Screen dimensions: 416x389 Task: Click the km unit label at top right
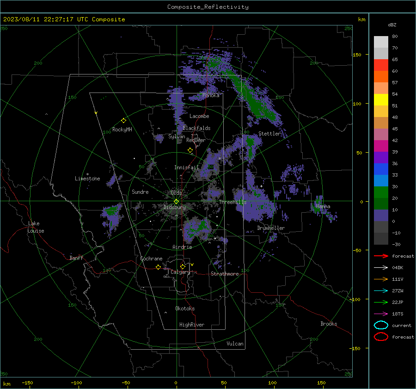361,19
